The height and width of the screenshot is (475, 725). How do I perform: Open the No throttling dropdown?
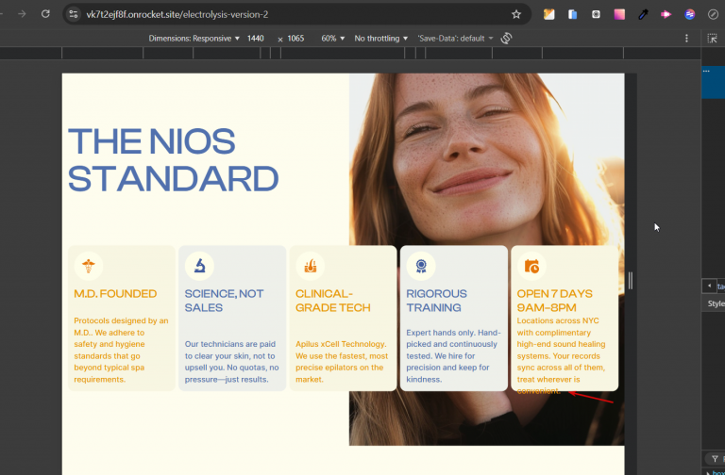pyautogui.click(x=381, y=39)
